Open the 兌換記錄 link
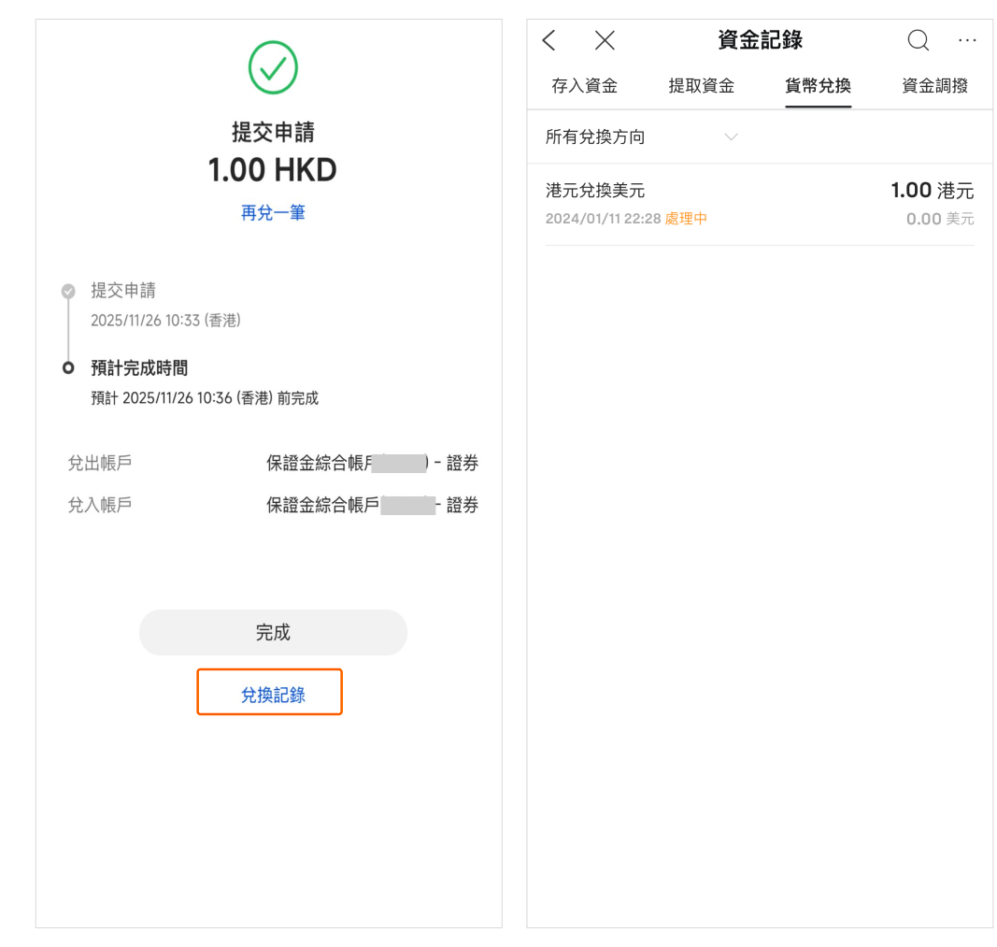Viewport: 997px width, 947px height. coord(273,695)
